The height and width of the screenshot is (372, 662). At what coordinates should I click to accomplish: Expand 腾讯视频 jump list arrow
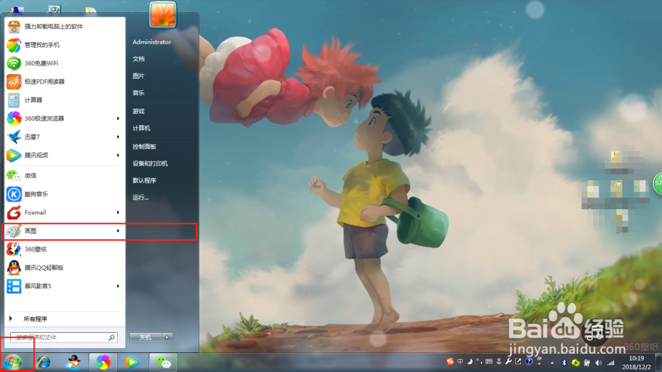point(118,156)
